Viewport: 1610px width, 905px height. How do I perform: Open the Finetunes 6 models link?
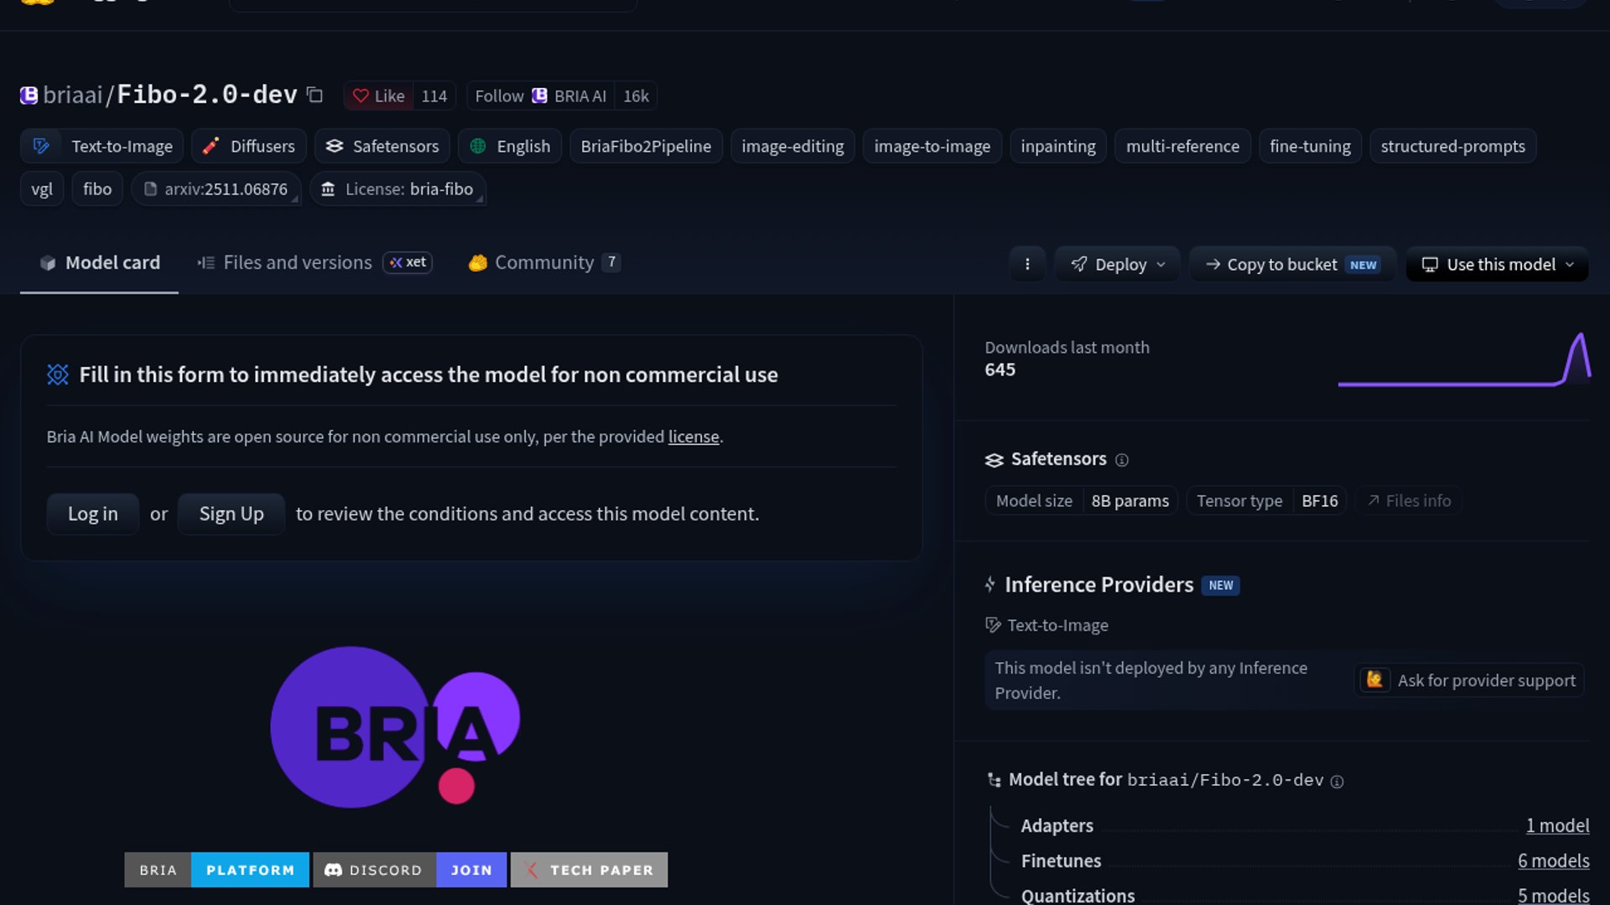pos(1553,861)
